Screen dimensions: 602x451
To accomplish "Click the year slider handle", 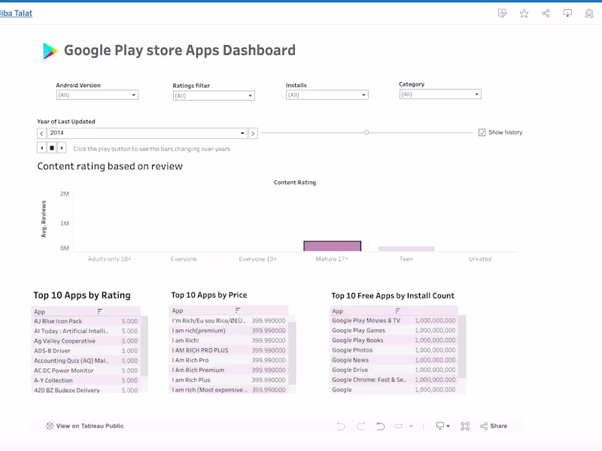I will pyautogui.click(x=366, y=133).
